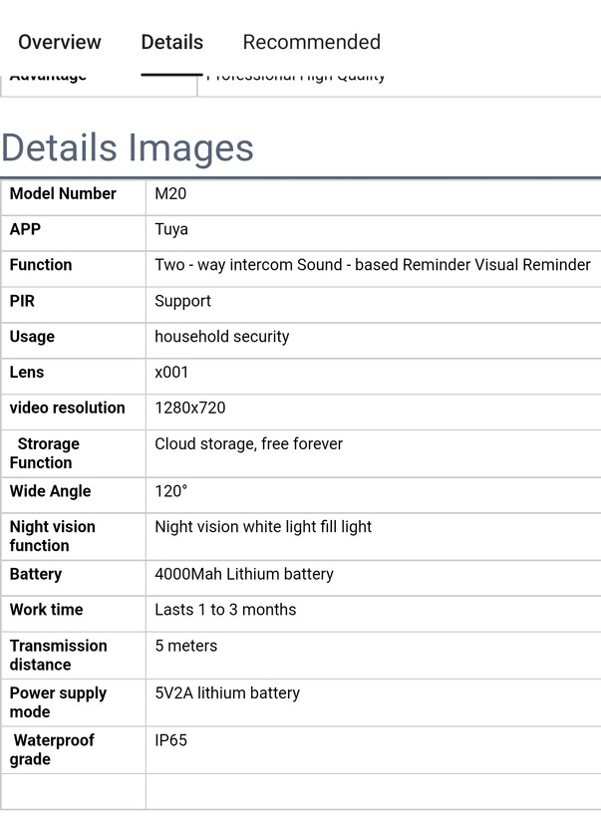Switch to the Overview tab
601x817 pixels.
point(60,42)
